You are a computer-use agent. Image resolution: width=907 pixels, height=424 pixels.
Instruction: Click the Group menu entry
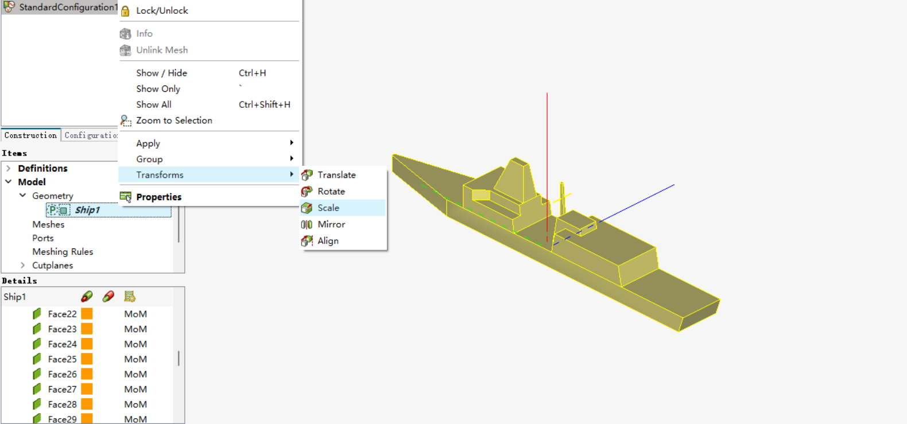149,159
